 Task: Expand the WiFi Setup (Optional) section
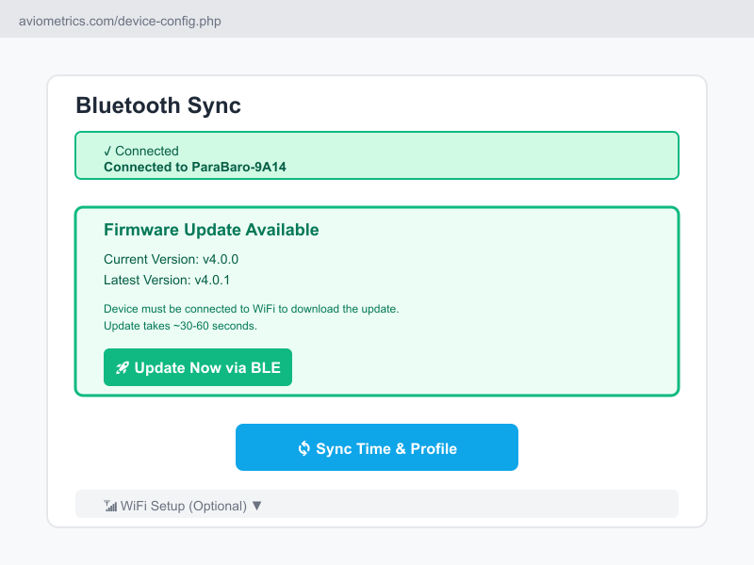point(377,504)
